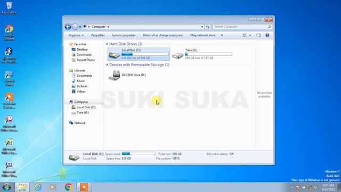341x192 pixels.
Task: Click Properties in the toolbar
Action: (98, 35)
